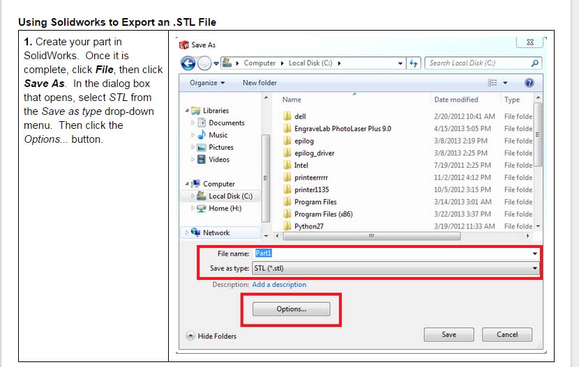Click the Computer breadcrumb in address bar

pyautogui.click(x=260, y=63)
